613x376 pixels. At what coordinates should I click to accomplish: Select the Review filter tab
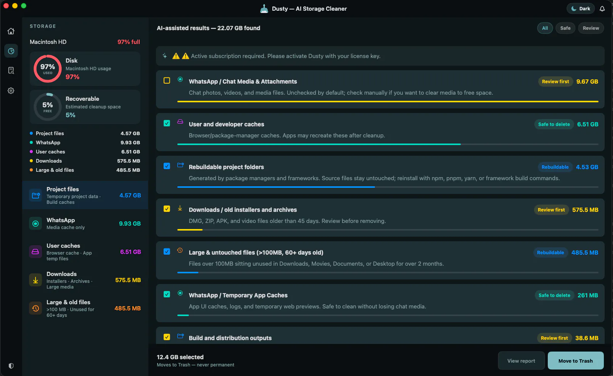click(x=591, y=28)
